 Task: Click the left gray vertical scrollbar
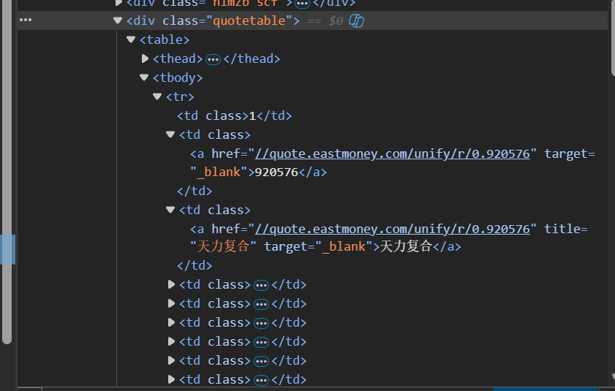click(7, 172)
